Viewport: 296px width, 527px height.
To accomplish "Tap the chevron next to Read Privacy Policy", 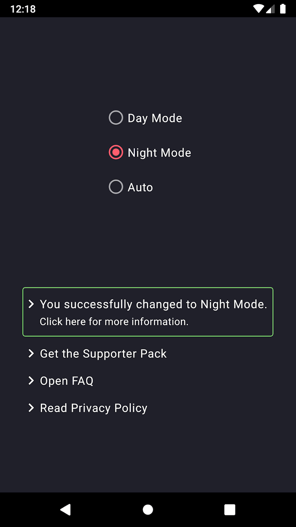I will click(x=31, y=408).
